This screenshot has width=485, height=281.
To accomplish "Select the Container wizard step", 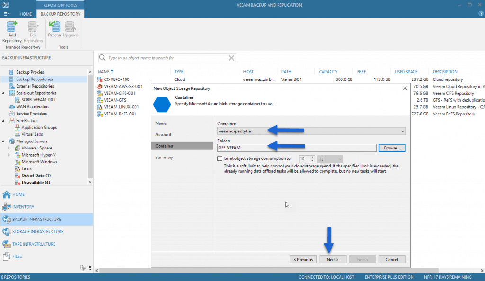I will pos(181,146).
